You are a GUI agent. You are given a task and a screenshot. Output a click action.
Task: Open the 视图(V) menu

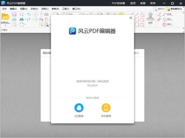pos(24,9)
